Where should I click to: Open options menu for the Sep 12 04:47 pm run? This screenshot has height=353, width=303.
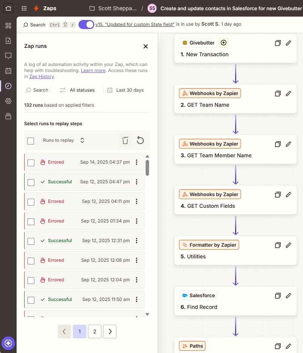point(137,182)
